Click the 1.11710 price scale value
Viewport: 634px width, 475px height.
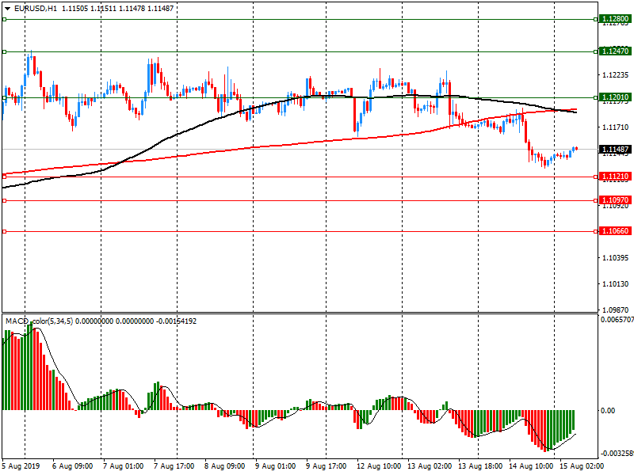[616, 127]
